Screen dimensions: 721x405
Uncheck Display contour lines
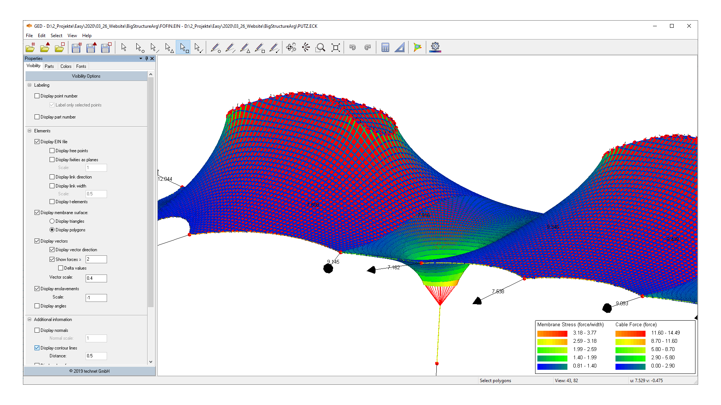pyautogui.click(x=37, y=348)
